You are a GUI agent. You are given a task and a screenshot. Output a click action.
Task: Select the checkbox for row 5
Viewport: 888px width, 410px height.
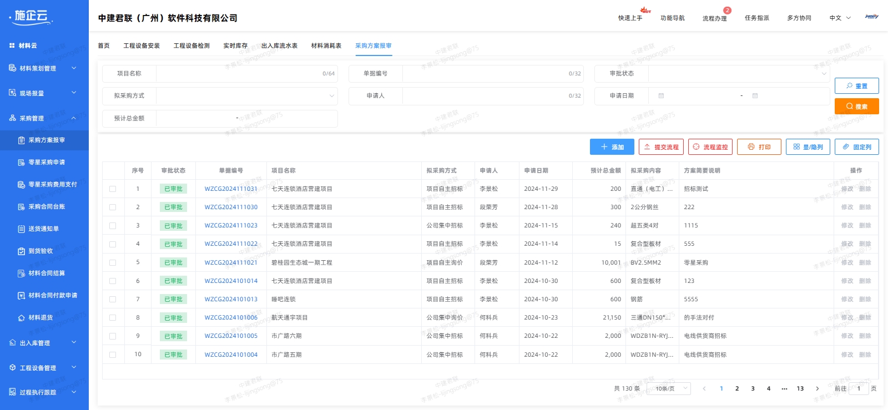(113, 263)
